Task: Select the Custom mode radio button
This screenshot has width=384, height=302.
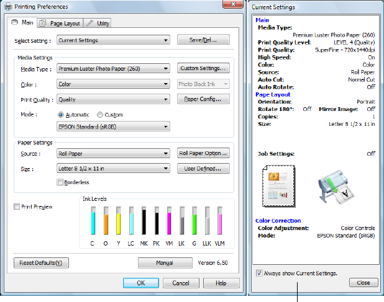Action: 100,115
